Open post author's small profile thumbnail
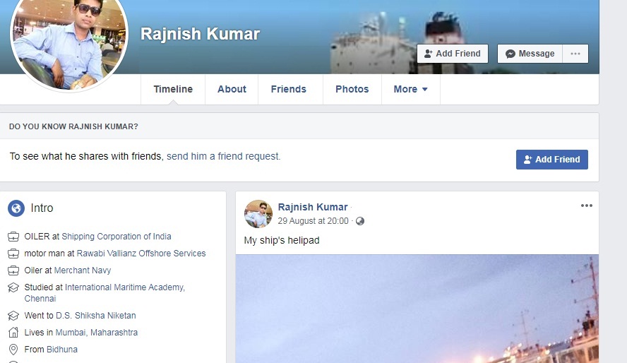 pos(258,214)
